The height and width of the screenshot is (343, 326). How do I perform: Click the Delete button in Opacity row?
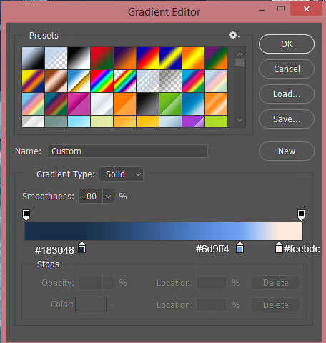coord(275,283)
